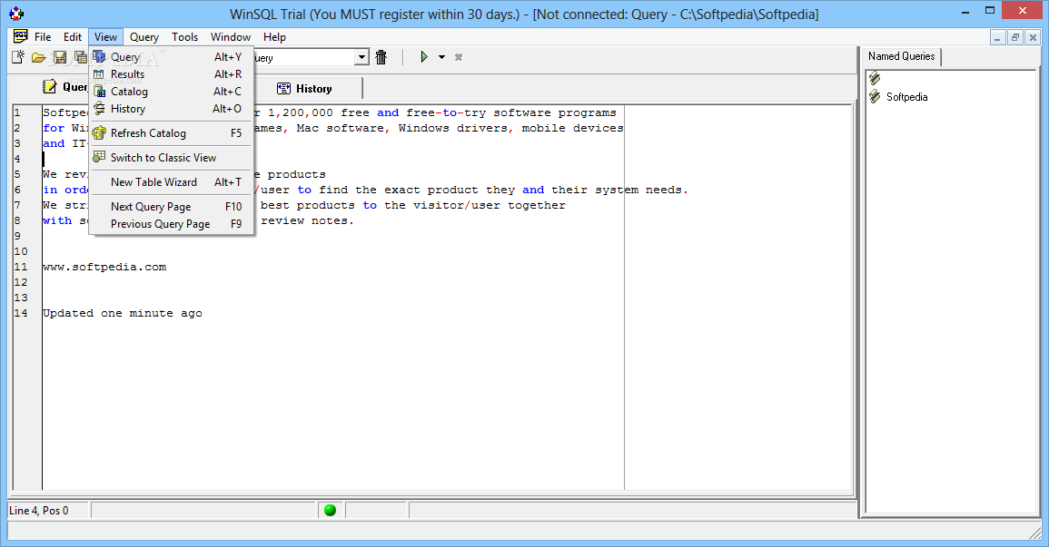Image resolution: width=1049 pixels, height=547 pixels.
Task: Click the Classic View menu icon
Action: coord(99,157)
